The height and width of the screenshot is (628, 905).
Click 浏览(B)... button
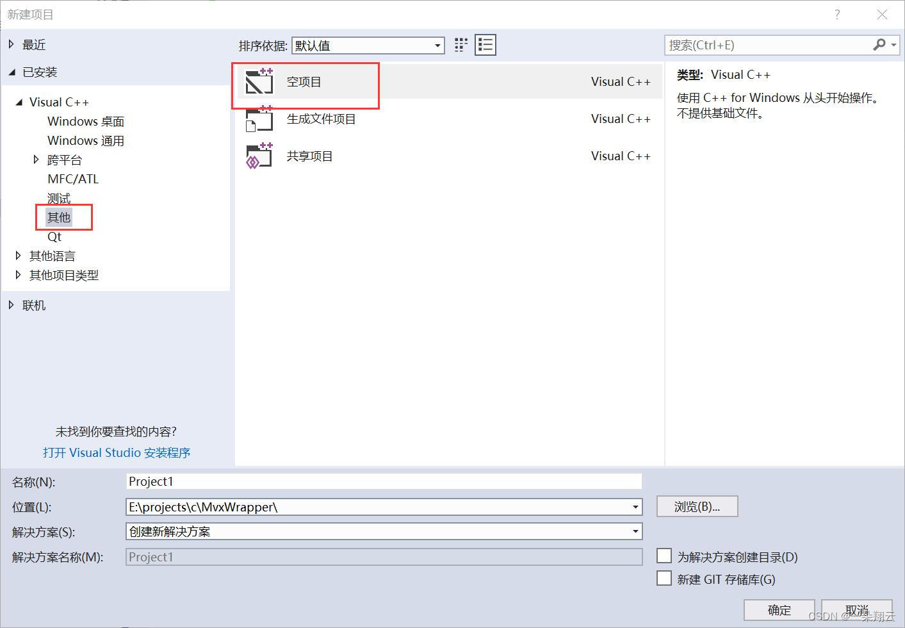[697, 506]
